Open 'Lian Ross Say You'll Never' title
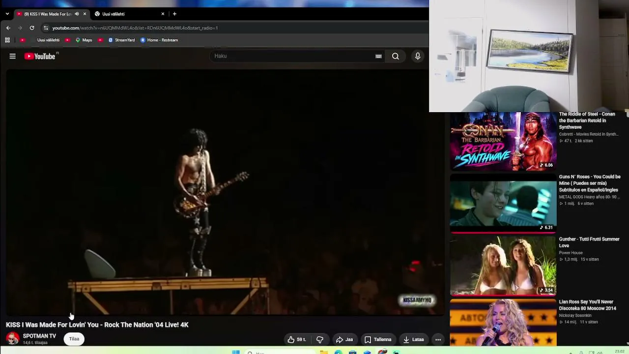Image resolution: width=629 pixels, height=354 pixels. coord(587,305)
